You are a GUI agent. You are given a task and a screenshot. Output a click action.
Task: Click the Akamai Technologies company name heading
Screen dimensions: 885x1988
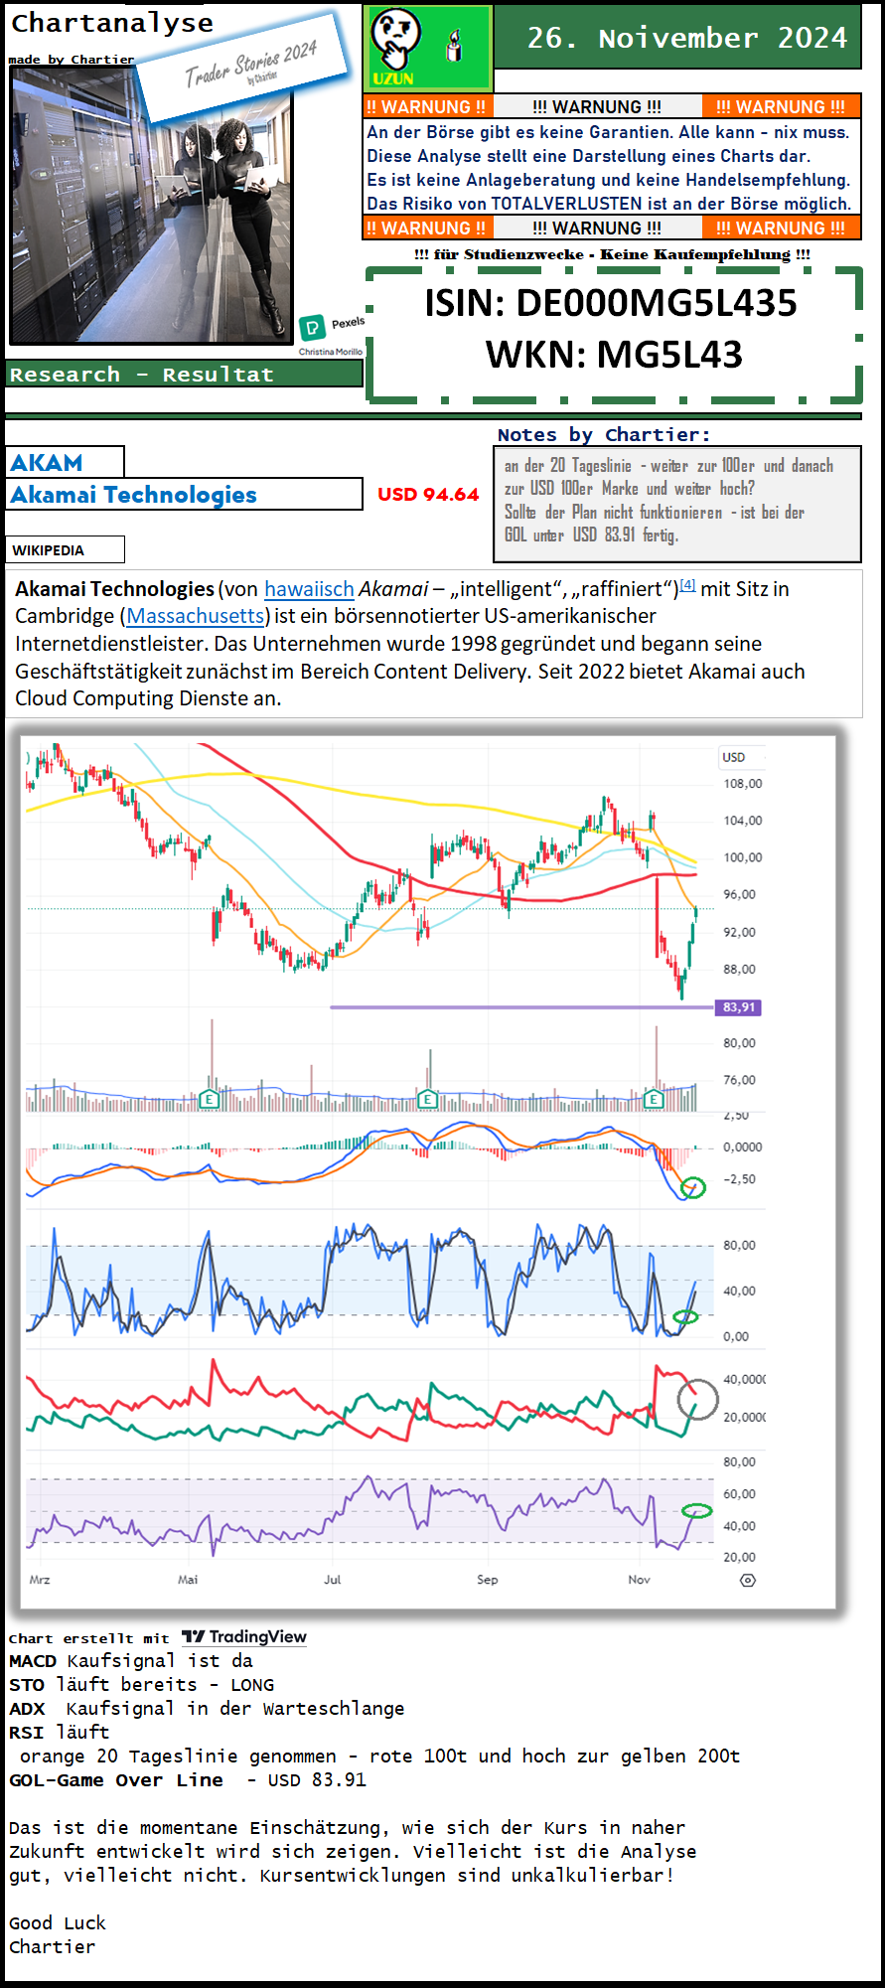[x=134, y=495]
